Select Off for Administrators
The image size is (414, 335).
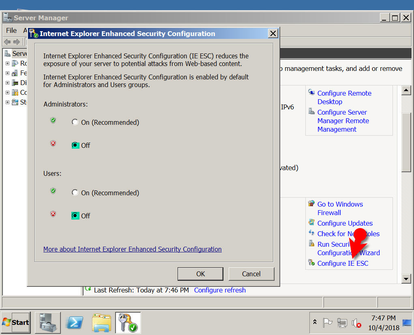[x=75, y=145]
